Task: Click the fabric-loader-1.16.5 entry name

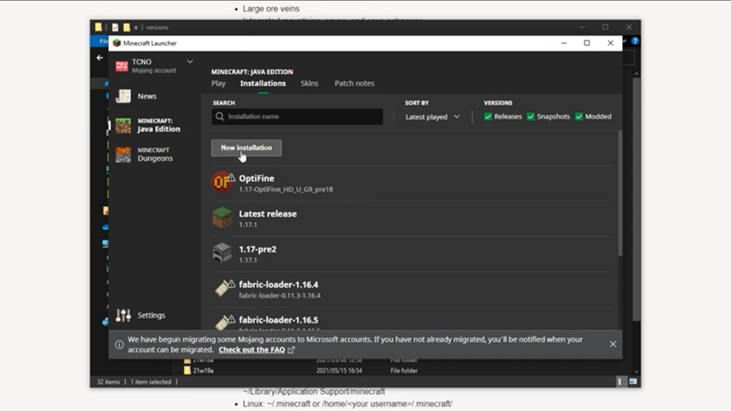Action: [279, 320]
